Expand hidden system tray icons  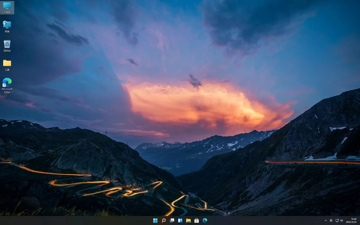326,221
